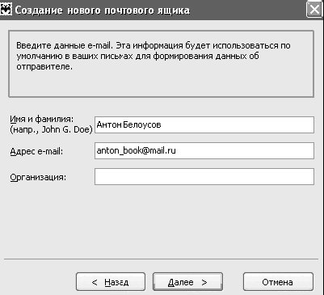Viewport: 324px width, 295px height.
Task: Click the Имя и фамилия label
Action: (x=42, y=119)
